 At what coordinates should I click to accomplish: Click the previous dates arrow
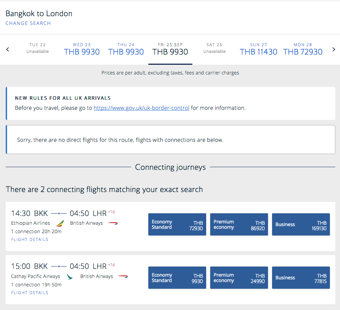pyautogui.click(x=8, y=49)
